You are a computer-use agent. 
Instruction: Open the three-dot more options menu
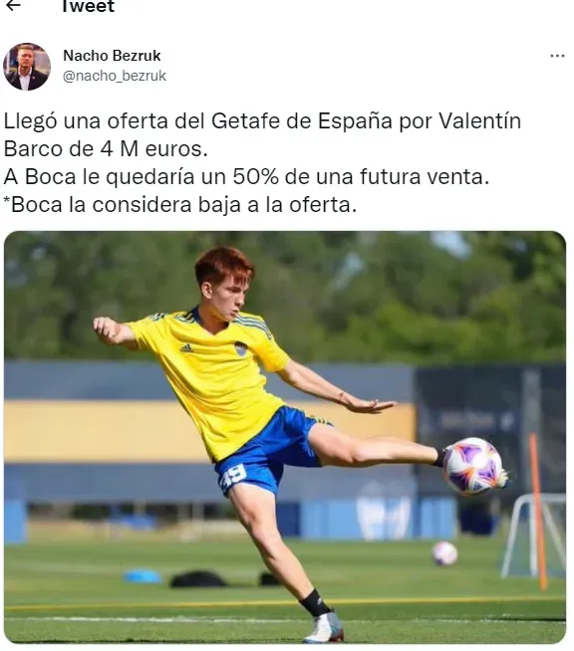click(557, 56)
